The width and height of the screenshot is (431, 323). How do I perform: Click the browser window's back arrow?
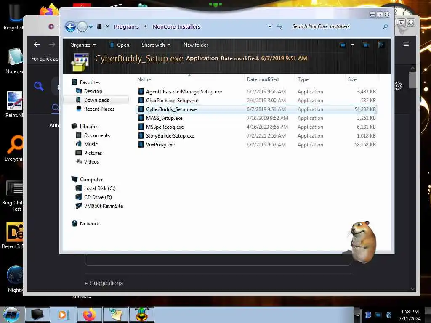(x=37, y=44)
